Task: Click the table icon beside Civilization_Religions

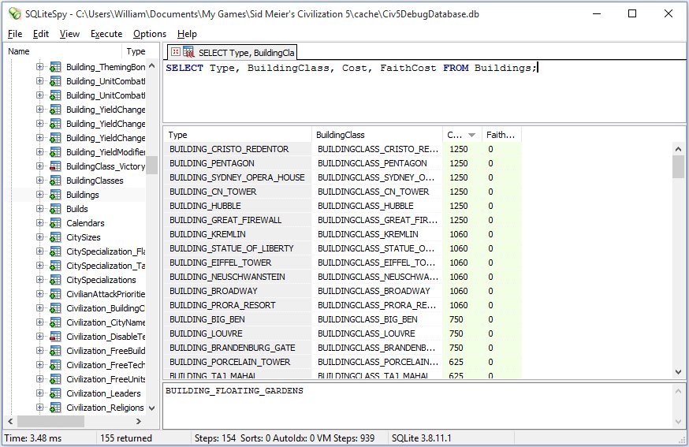Action: pos(55,408)
